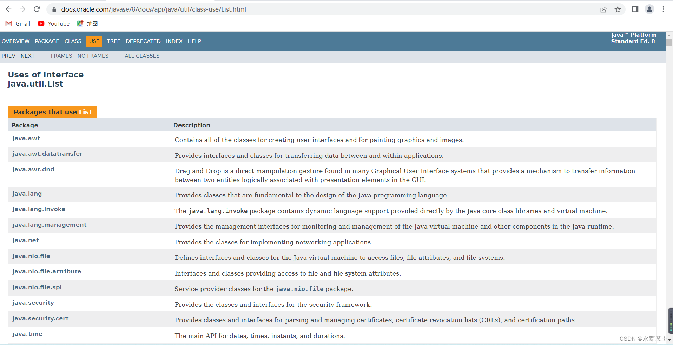Click the browser forward arrow
Image resolution: width=673 pixels, height=345 pixels.
click(23, 9)
